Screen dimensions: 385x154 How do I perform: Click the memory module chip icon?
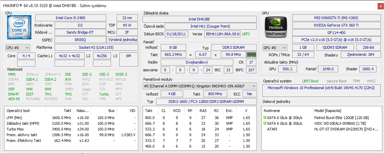point(251,54)
